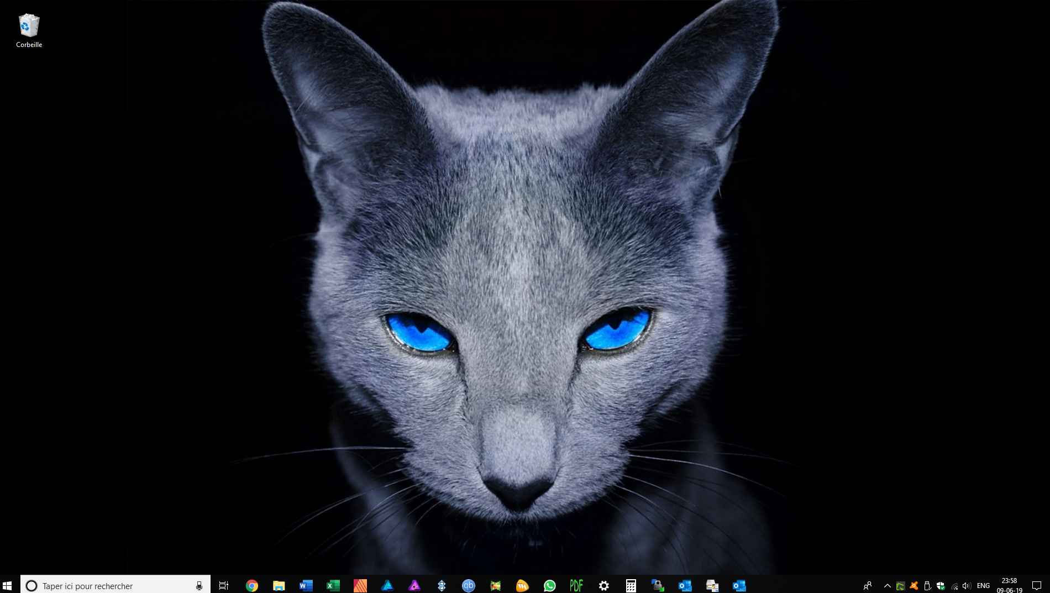Switch input language via ENG indicator

click(984, 586)
